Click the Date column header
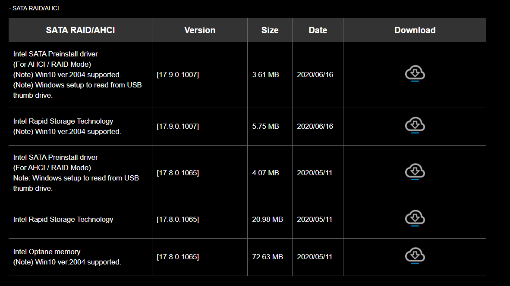The height and width of the screenshot is (286, 510). 318,30
